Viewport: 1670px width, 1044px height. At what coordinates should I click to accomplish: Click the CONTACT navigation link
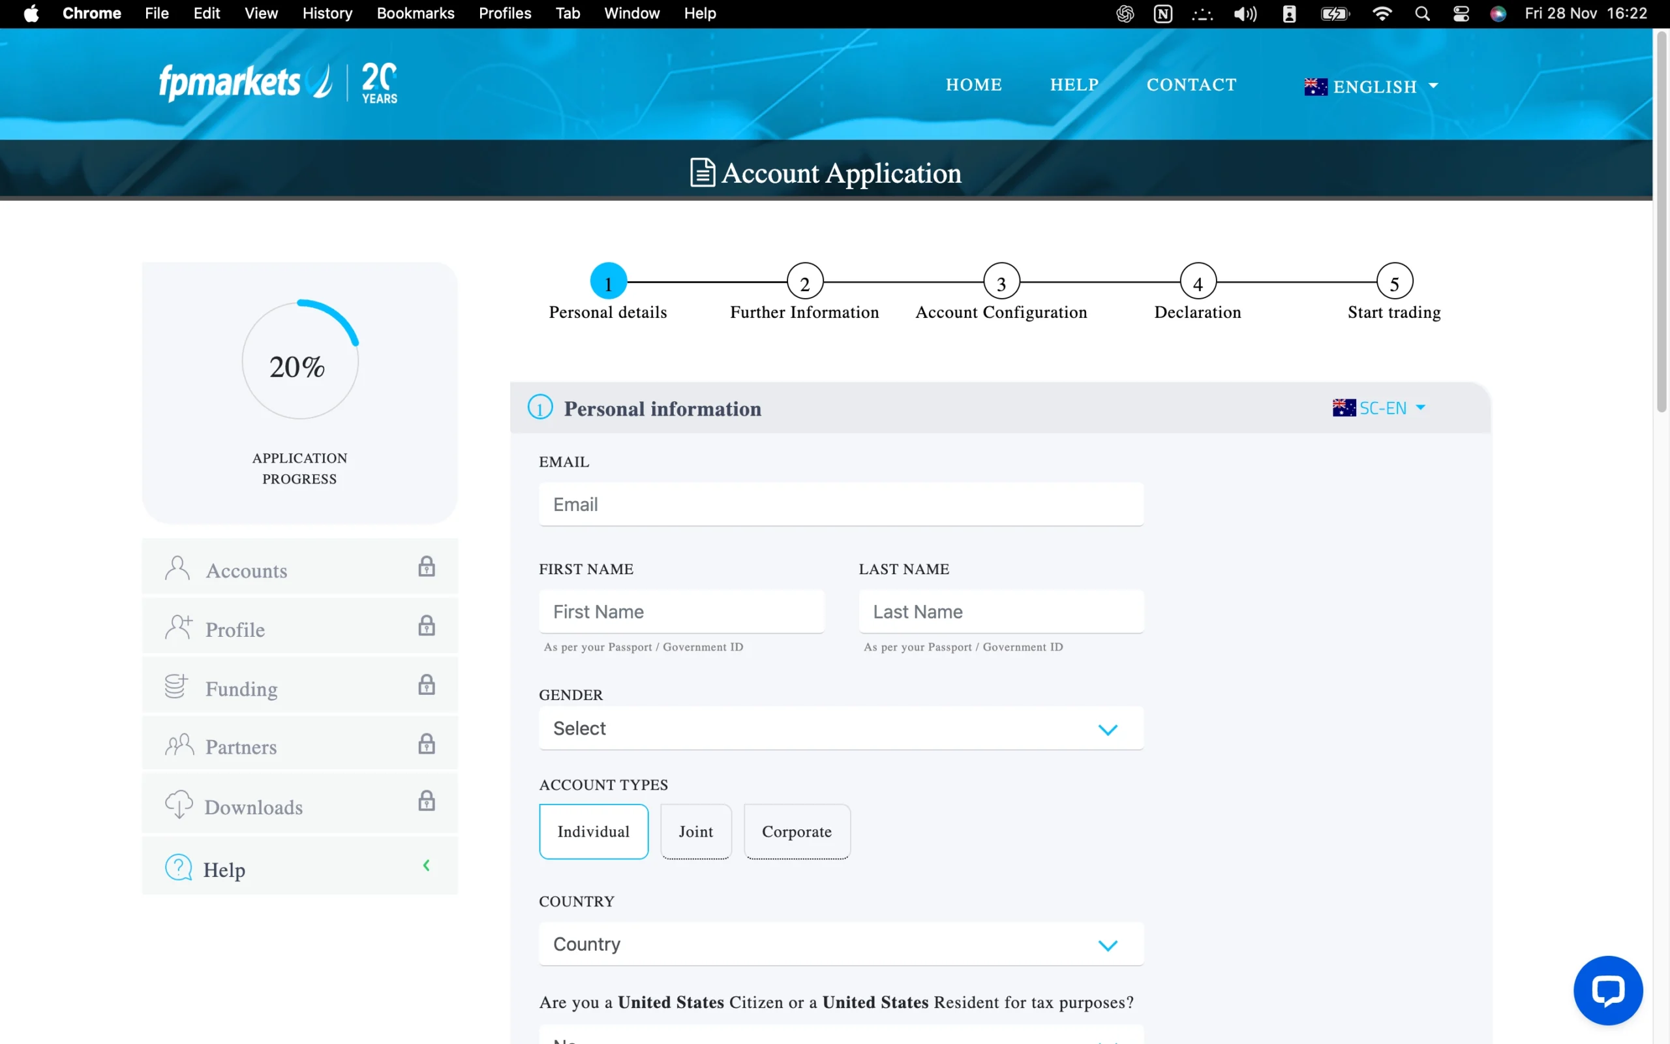pyautogui.click(x=1191, y=84)
